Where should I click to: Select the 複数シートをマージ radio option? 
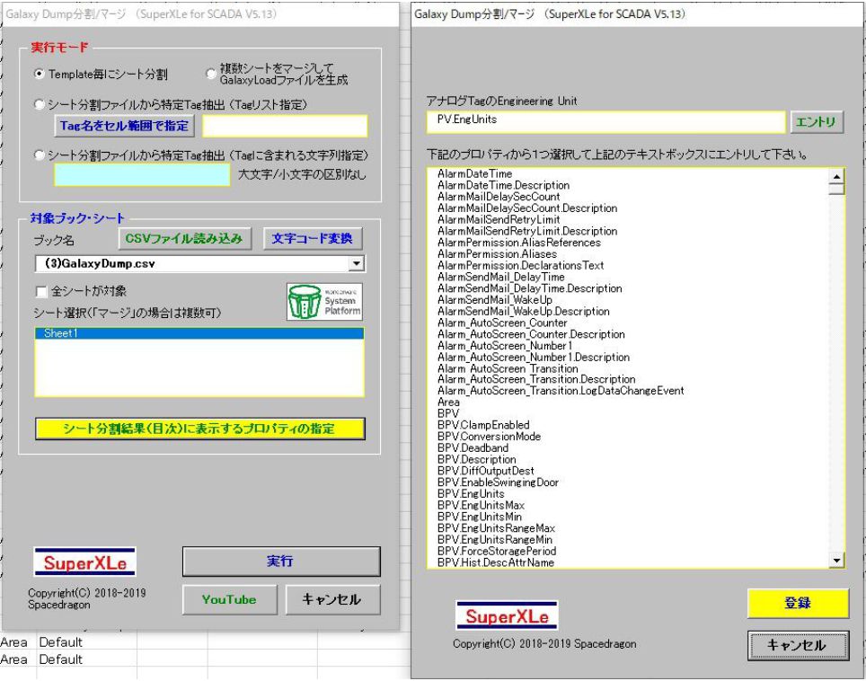click(x=210, y=74)
